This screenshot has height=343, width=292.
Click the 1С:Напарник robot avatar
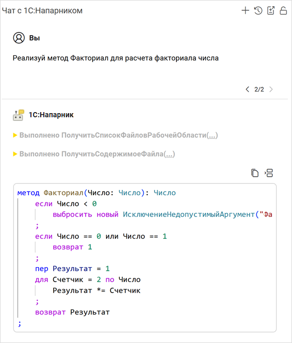coord(19,115)
